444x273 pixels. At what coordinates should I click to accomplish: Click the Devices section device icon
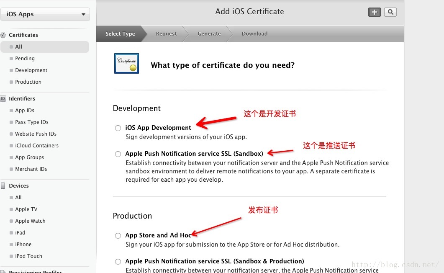click(3, 186)
